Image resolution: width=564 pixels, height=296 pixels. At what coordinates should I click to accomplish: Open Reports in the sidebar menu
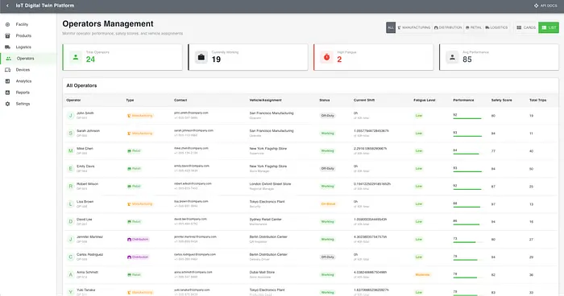23,92
